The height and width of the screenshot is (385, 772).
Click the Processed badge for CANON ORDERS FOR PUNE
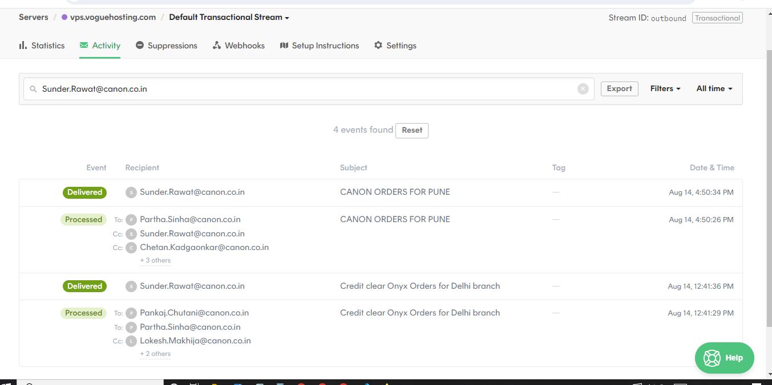(83, 220)
